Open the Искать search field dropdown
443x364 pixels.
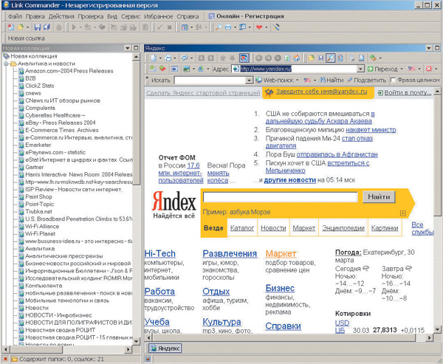click(249, 80)
